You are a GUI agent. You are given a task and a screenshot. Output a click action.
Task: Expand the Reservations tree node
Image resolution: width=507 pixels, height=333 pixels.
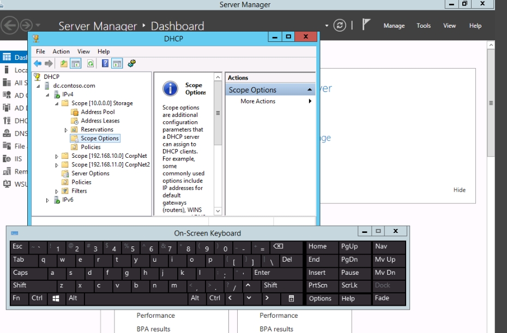[x=66, y=130]
